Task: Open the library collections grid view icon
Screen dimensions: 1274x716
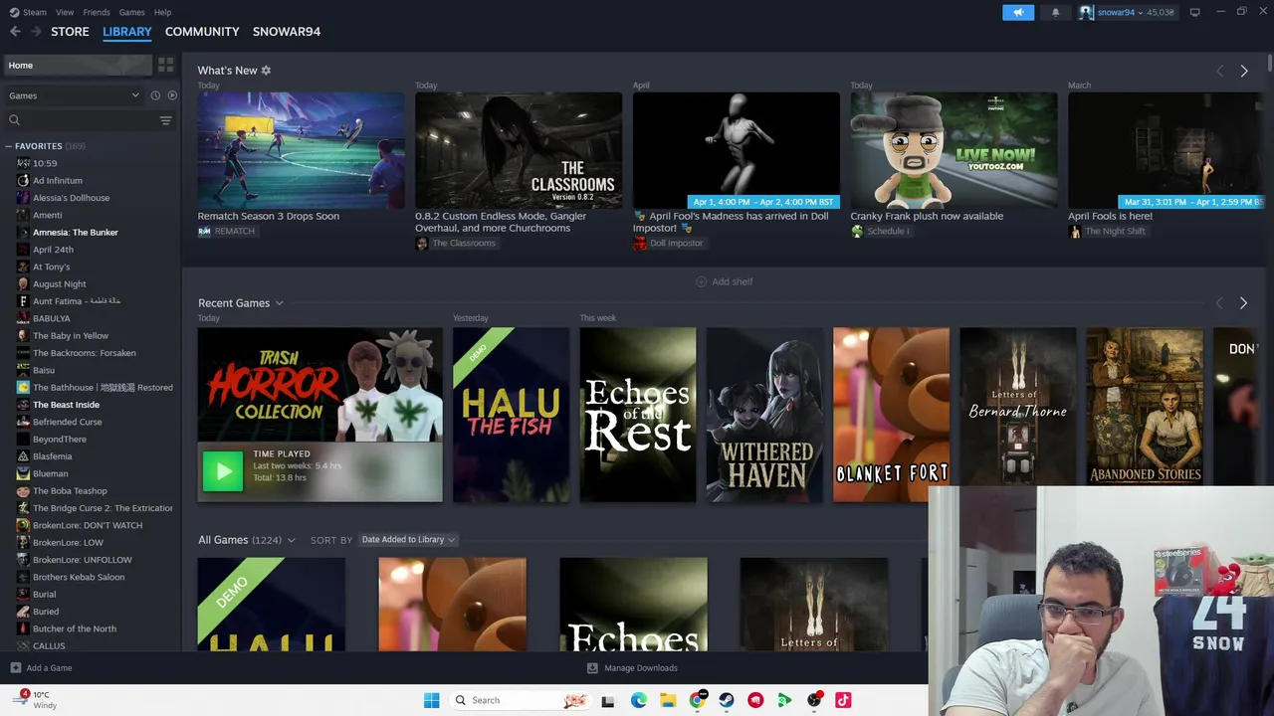Action: (165, 65)
